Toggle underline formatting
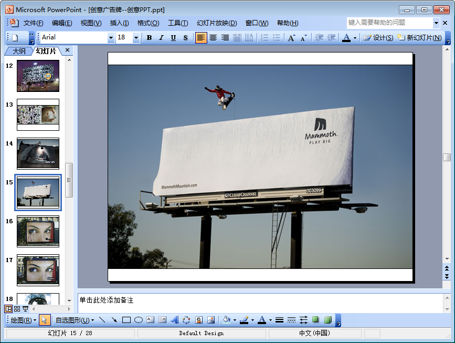 pos(173,38)
